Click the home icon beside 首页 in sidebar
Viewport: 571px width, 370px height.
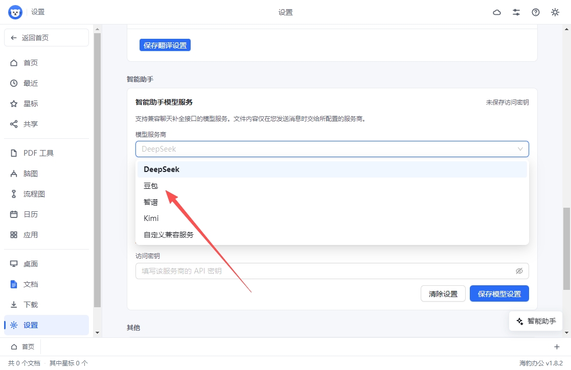coord(14,63)
